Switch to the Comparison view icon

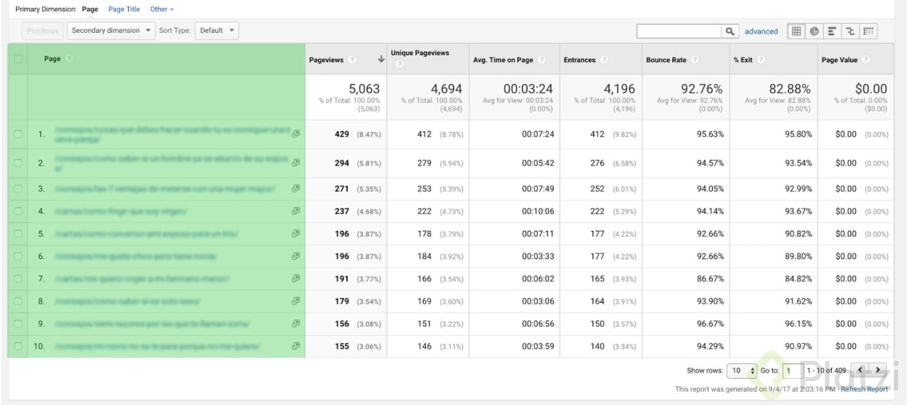pos(851,31)
